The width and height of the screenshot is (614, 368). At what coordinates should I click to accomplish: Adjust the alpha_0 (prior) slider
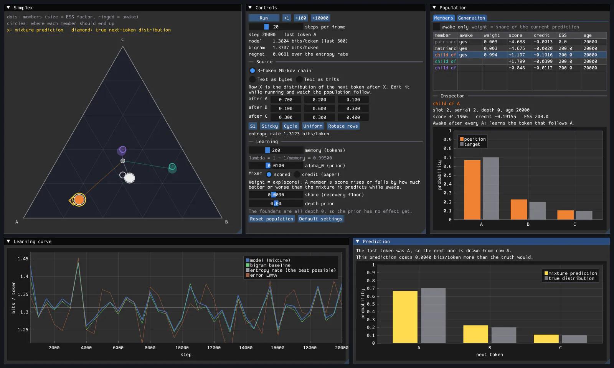[x=276, y=166]
